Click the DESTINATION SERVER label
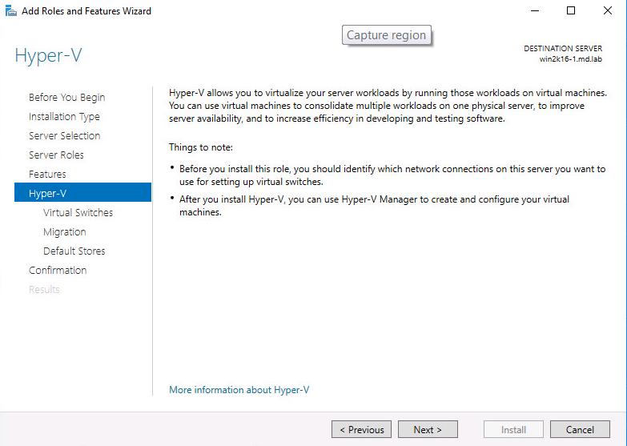The height and width of the screenshot is (446, 627). [x=563, y=48]
